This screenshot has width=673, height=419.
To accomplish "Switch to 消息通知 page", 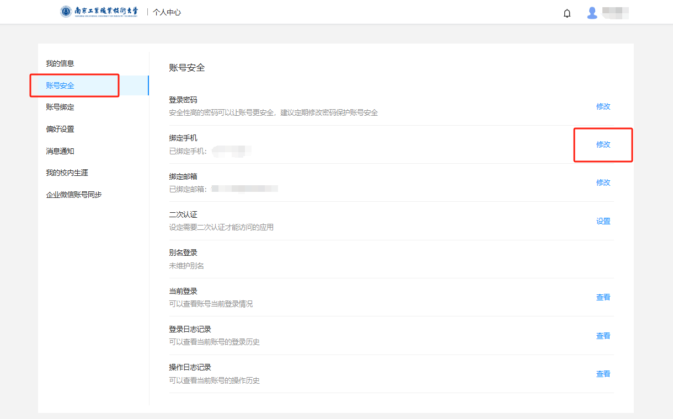I will click(60, 151).
